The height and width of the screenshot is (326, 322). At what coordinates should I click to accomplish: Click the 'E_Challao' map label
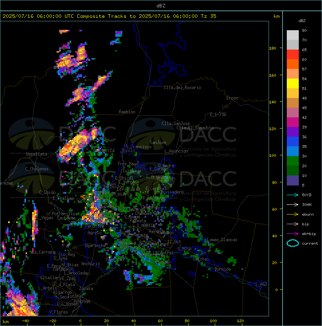[x=63, y=198]
